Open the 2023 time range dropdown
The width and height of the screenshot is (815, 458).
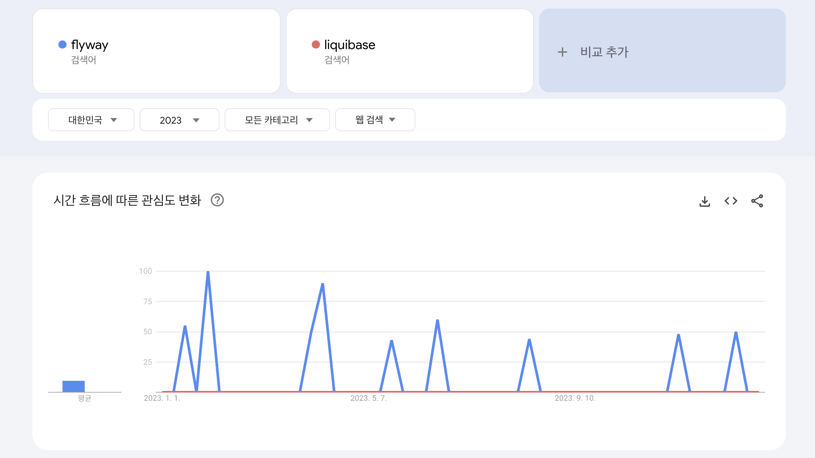click(180, 120)
